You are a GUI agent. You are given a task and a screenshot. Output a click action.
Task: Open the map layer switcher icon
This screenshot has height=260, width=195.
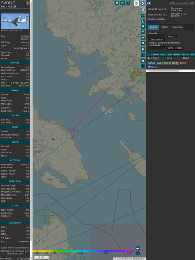[136, 3]
